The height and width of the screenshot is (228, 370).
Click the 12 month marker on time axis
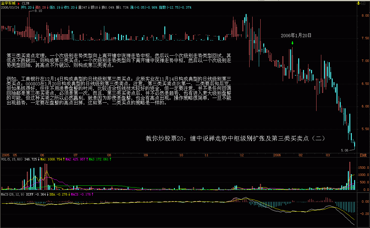point(242,155)
